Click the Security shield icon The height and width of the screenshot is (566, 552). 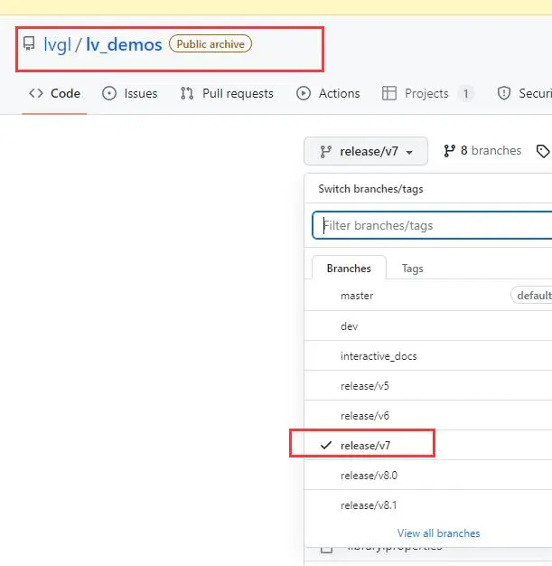505,93
